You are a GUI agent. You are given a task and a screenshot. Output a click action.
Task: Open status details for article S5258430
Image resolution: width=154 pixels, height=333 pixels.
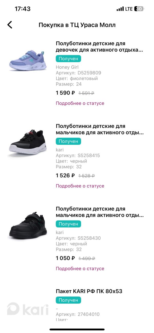click(x=80, y=269)
